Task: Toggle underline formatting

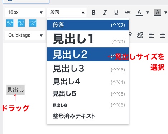Action: (x=116, y=12)
